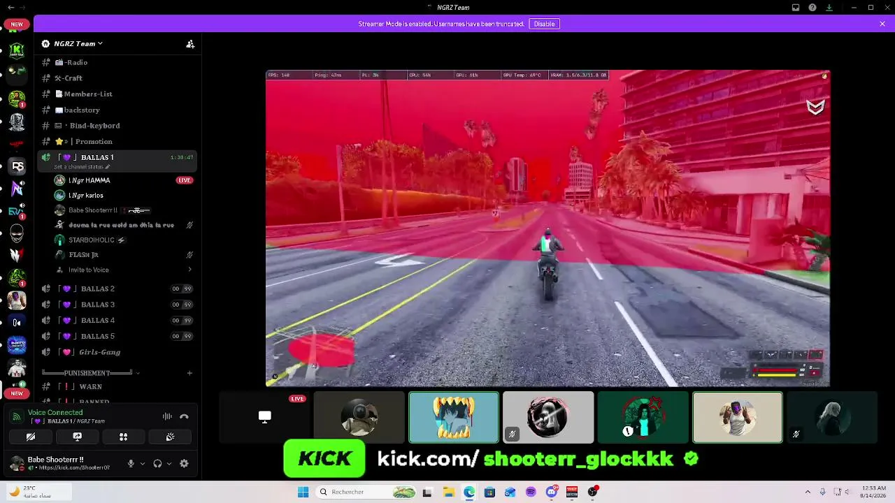Click the noise suppression waveform icon
Image resolution: width=895 pixels, height=503 pixels.
tap(167, 416)
